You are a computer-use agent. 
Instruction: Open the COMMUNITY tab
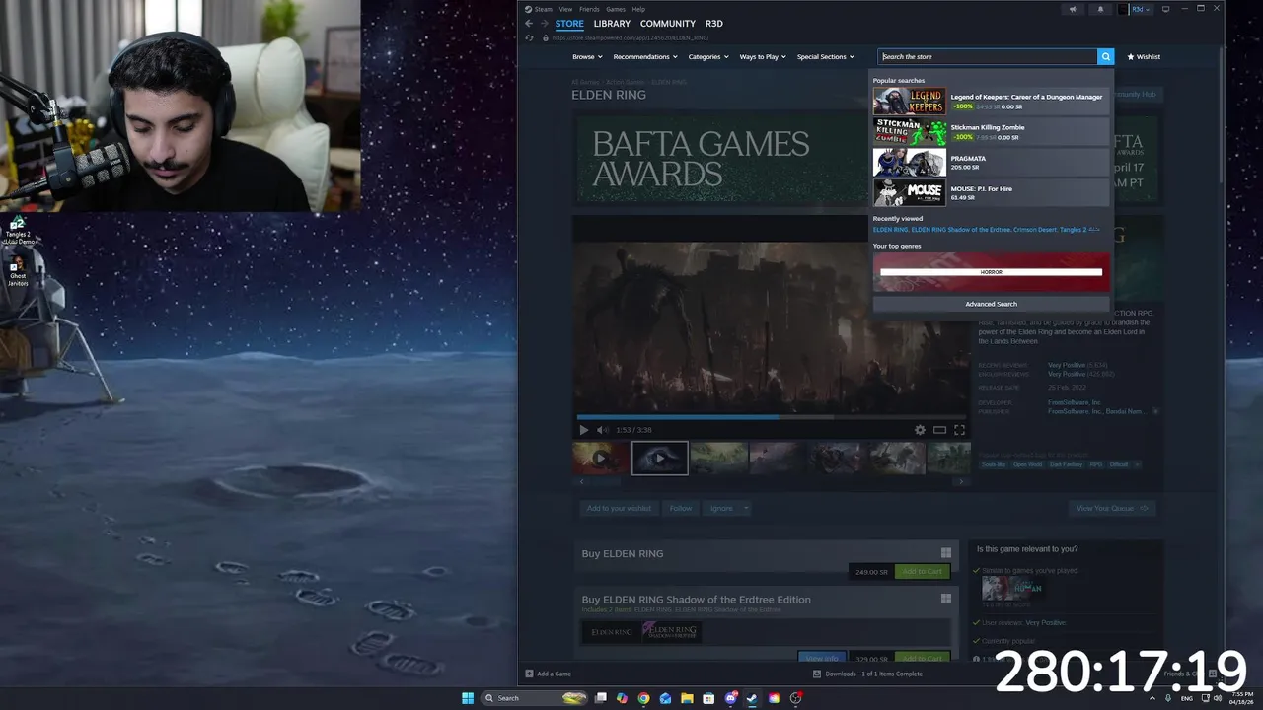point(668,24)
